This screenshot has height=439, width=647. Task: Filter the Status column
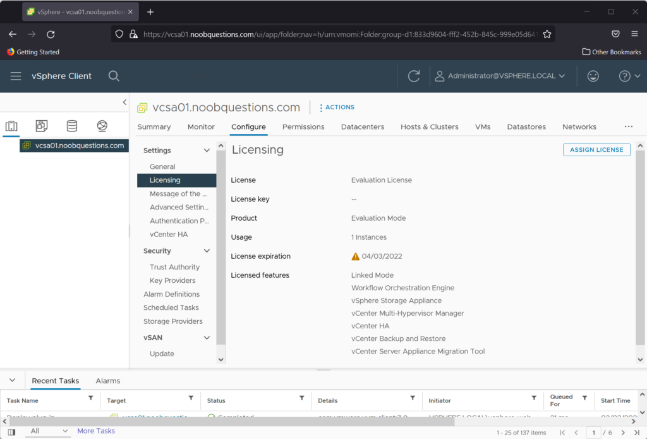coord(302,398)
